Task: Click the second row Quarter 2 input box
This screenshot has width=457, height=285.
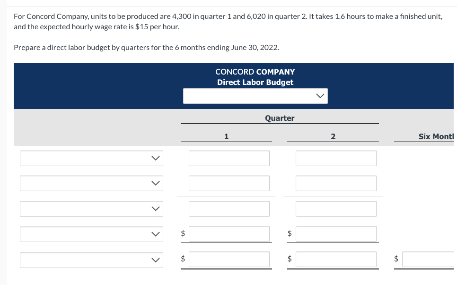Action: click(336, 183)
